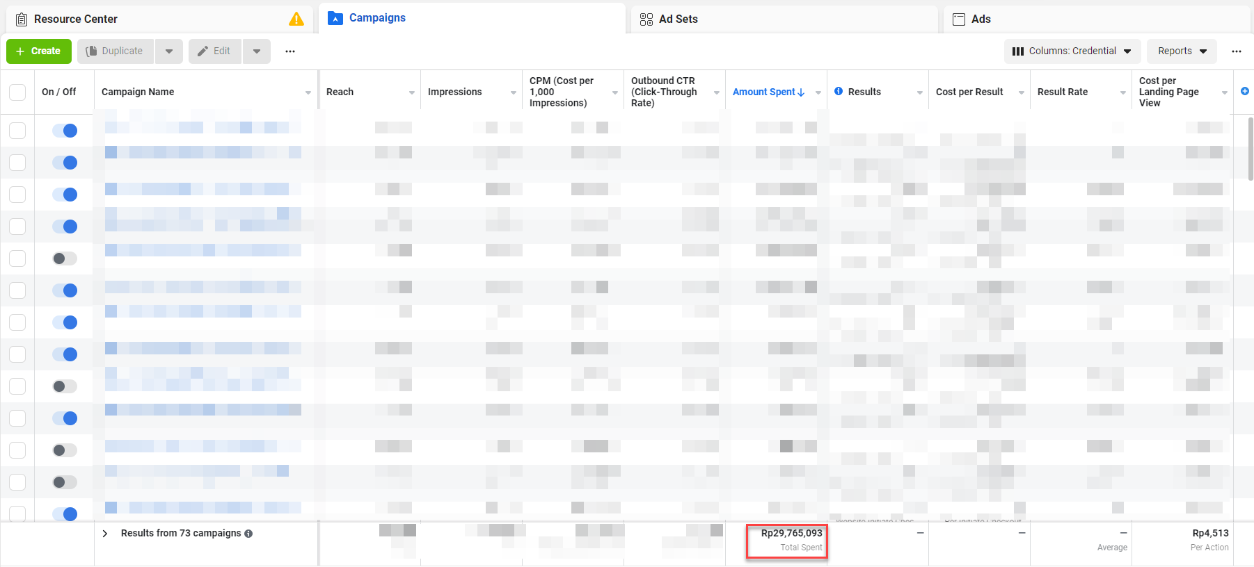1254x567 pixels.
Task: Toggle off the first campaign's switch
Action: point(65,131)
